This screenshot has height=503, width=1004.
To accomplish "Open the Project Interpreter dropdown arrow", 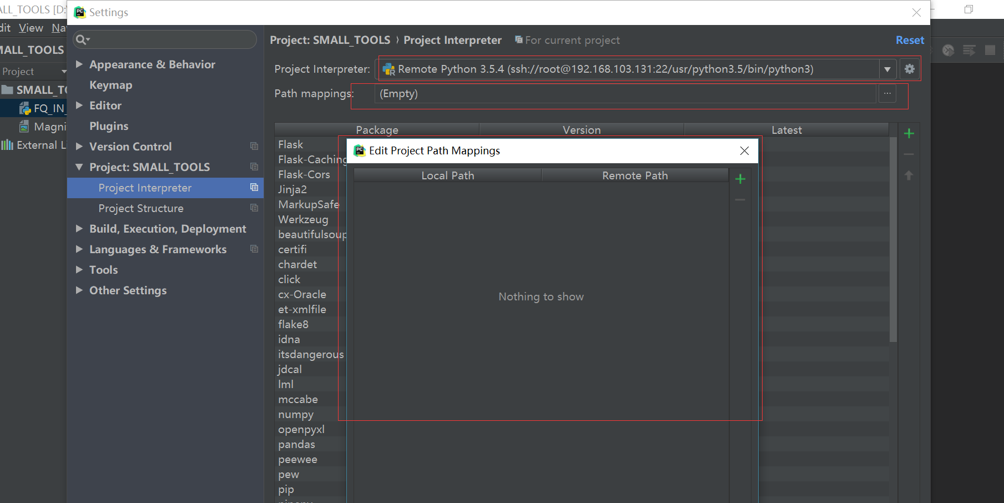I will 887,69.
